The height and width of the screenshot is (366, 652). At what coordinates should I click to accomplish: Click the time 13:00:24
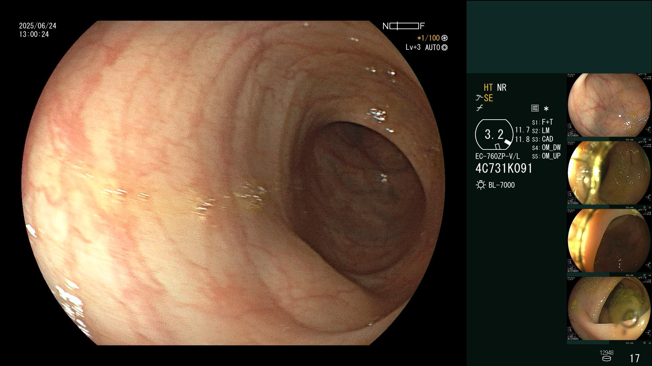click(34, 34)
